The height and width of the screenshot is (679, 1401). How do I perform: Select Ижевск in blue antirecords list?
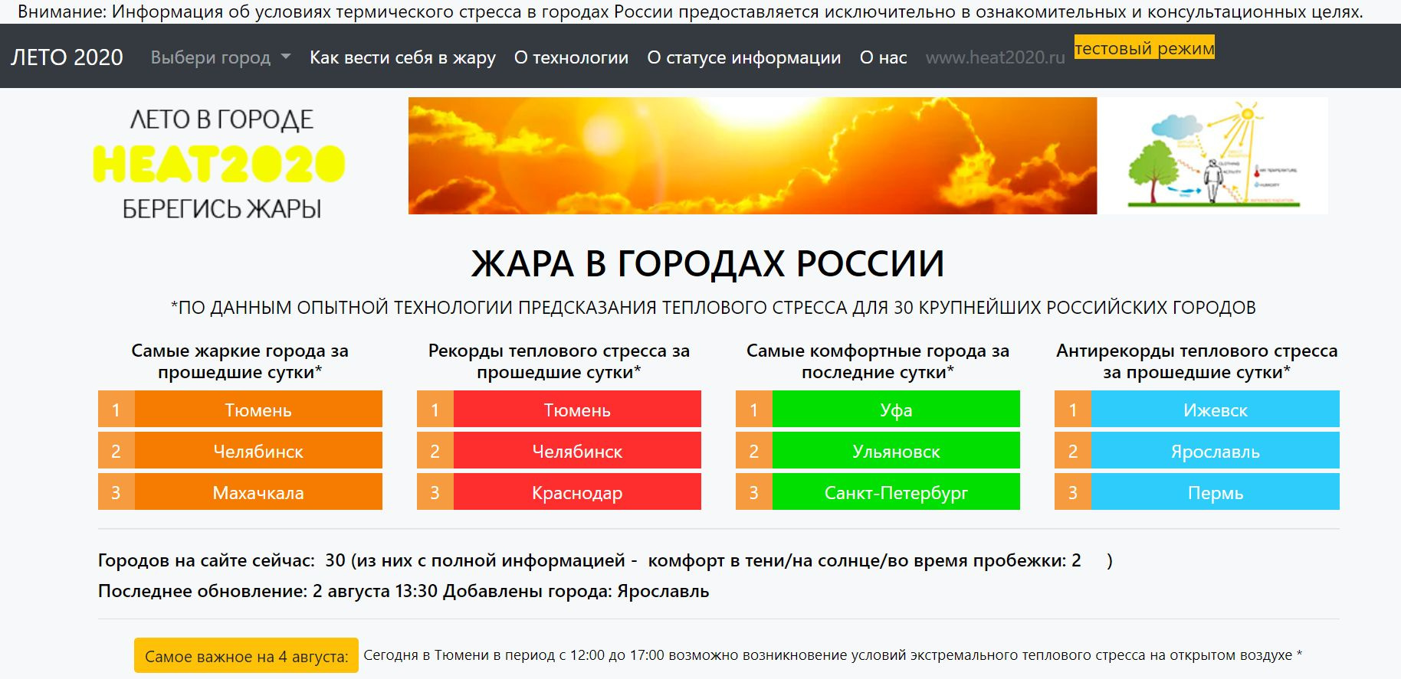coord(1215,410)
